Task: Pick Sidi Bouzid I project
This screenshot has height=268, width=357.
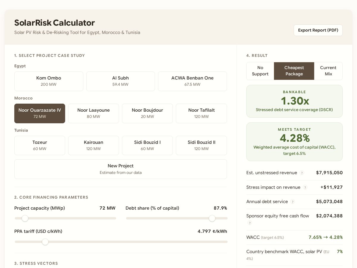Action: point(147,146)
